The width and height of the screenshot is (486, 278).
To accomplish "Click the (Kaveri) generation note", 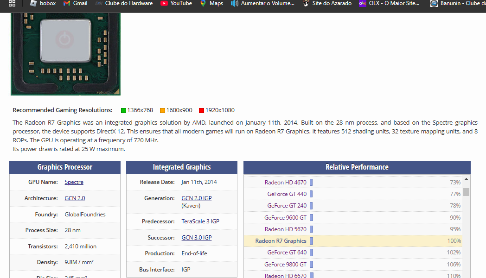I will click(x=191, y=206).
